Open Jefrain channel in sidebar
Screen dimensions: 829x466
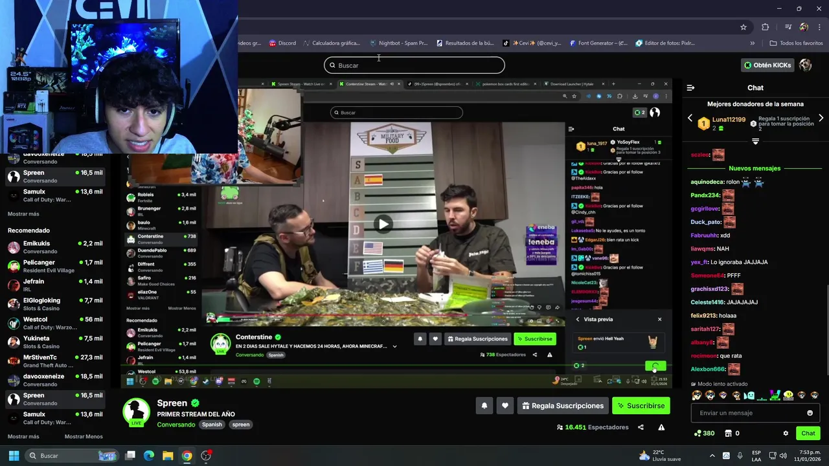pyautogui.click(x=55, y=285)
